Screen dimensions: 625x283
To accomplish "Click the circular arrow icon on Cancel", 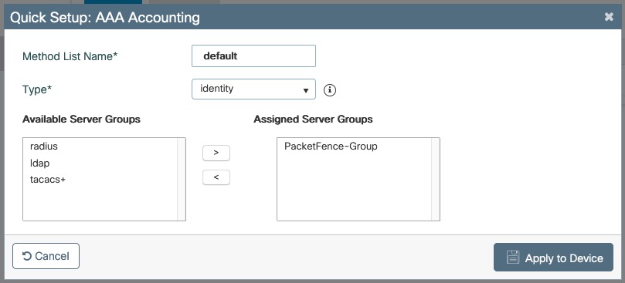I will point(27,256).
